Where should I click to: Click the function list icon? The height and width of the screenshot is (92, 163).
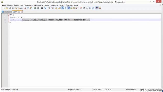tap(77, 8)
